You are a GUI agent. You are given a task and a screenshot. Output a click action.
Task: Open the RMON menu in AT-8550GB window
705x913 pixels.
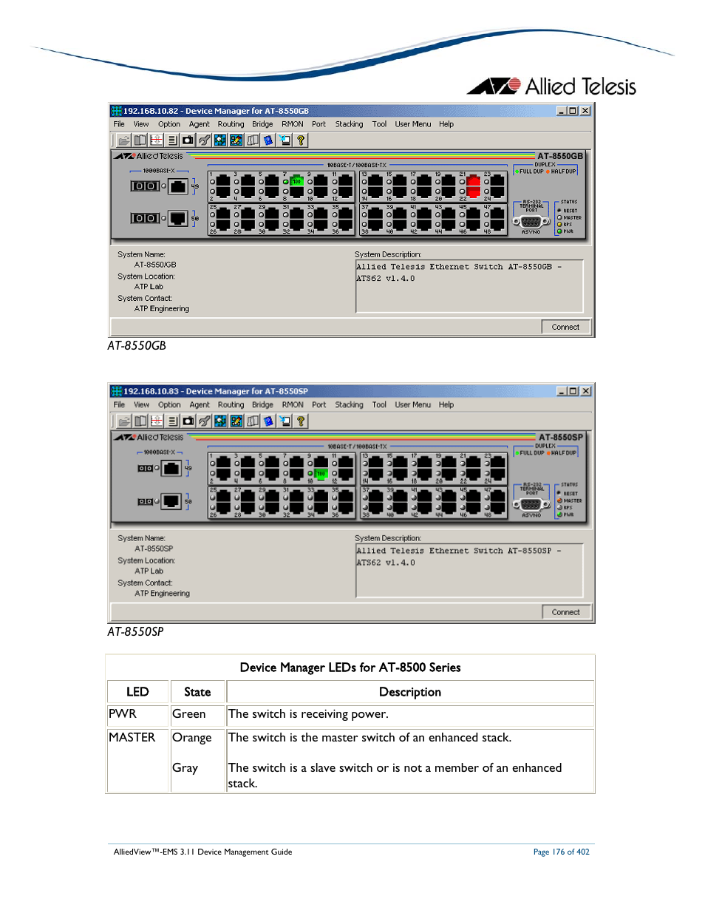pyautogui.click(x=293, y=124)
